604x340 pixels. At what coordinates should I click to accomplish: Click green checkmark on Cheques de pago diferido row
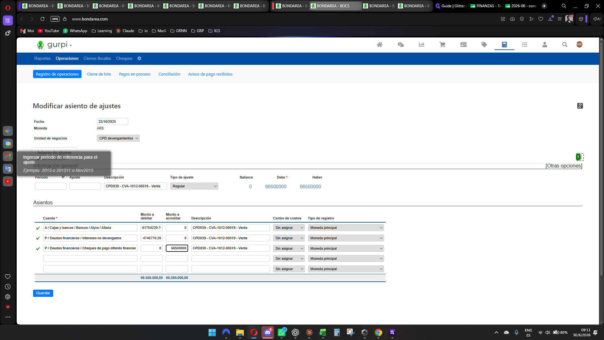point(38,249)
